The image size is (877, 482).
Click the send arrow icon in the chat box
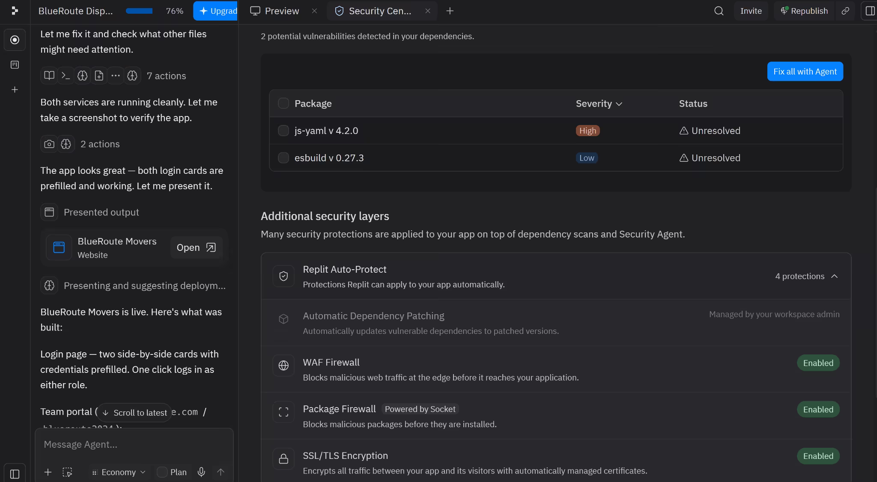click(x=221, y=472)
